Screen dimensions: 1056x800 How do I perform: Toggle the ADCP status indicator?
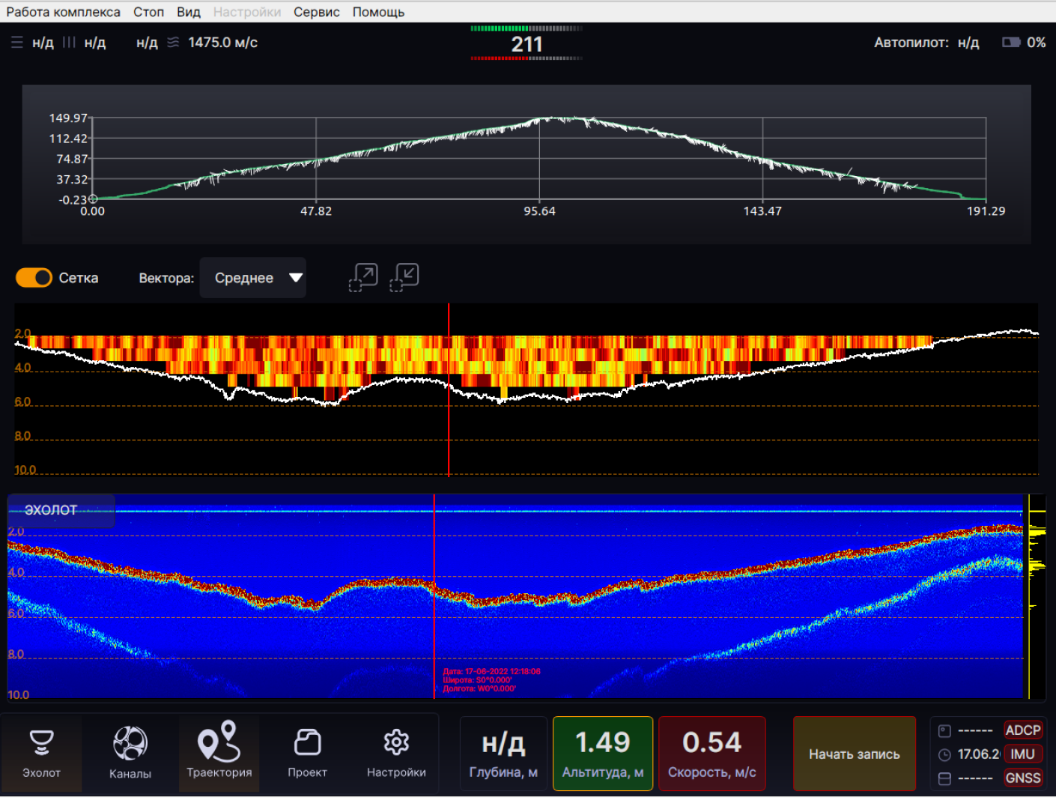[x=1022, y=730]
